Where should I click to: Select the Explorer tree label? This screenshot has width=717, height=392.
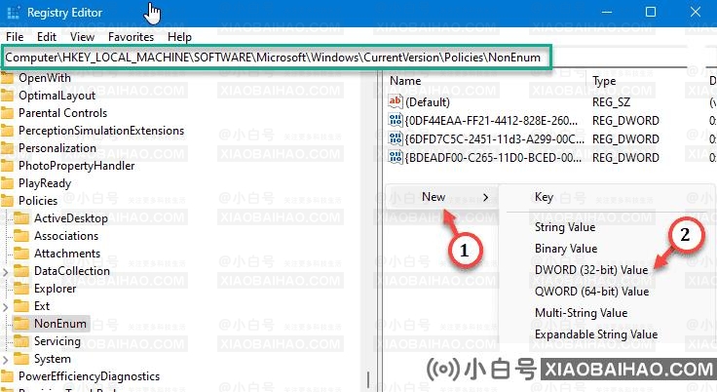pos(55,289)
